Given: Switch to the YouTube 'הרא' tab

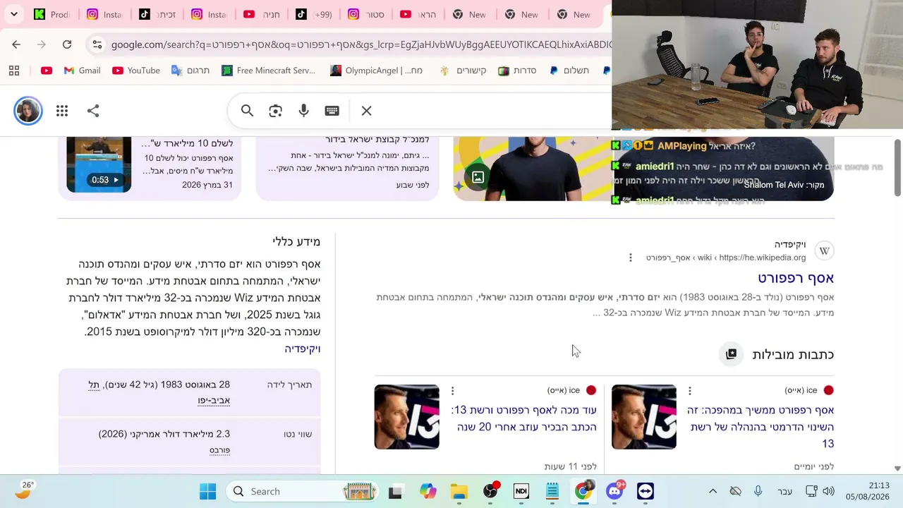Looking at the screenshot, I should [419, 14].
